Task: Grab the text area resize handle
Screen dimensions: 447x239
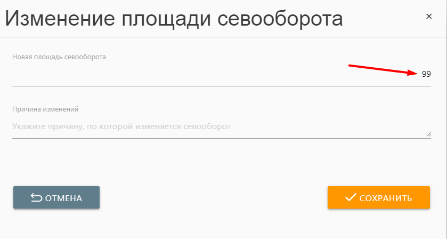Action: [428, 135]
